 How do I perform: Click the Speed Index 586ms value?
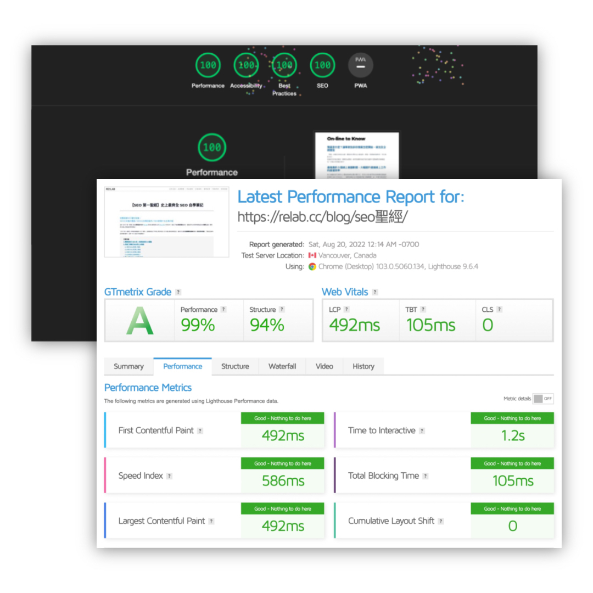[283, 480]
